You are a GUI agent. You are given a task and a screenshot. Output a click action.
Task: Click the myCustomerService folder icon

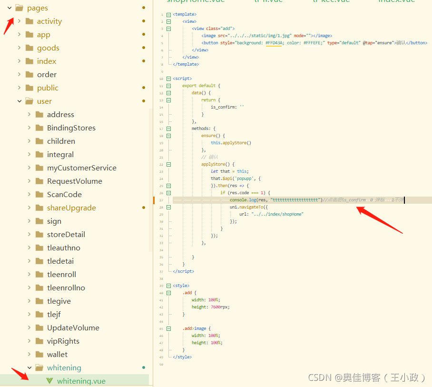39,168
